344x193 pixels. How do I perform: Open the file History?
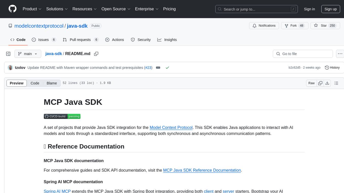[332, 68]
